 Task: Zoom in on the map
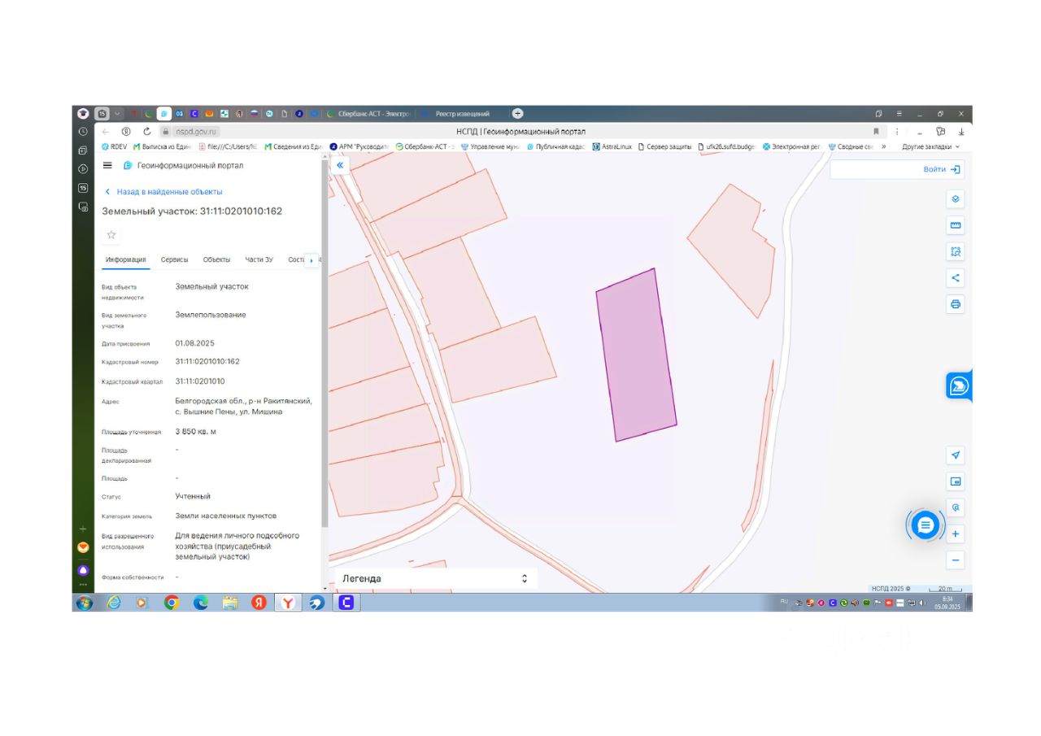(956, 534)
